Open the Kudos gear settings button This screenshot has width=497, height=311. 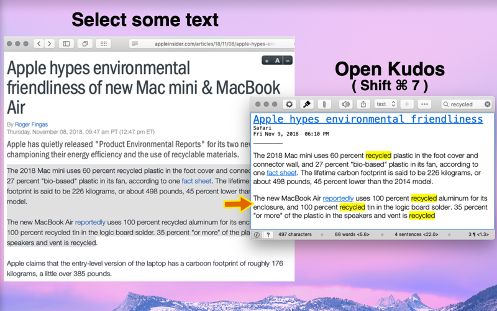coord(289,104)
